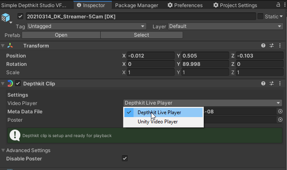
Task: Collapse the Advanced Settings foldout
Action: pos(3,150)
